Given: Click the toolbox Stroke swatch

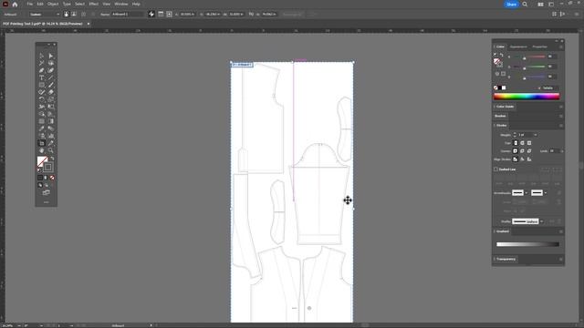Looking at the screenshot, I should (48, 168).
